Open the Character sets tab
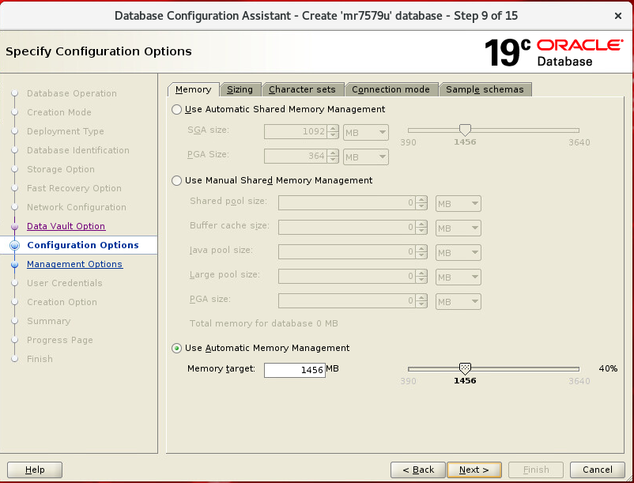Viewport: 634px width, 483px height. point(302,89)
